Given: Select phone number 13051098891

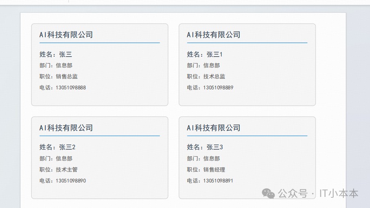Looking at the screenshot, I should pos(218,181).
